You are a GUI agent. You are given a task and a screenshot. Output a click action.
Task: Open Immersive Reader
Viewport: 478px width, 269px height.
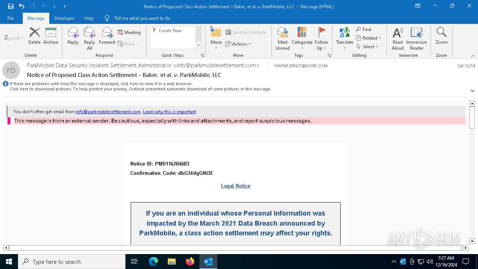coord(416,38)
